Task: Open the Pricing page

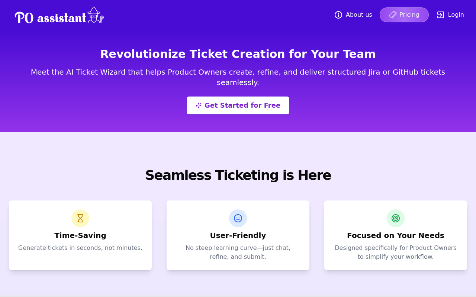Action: click(404, 15)
